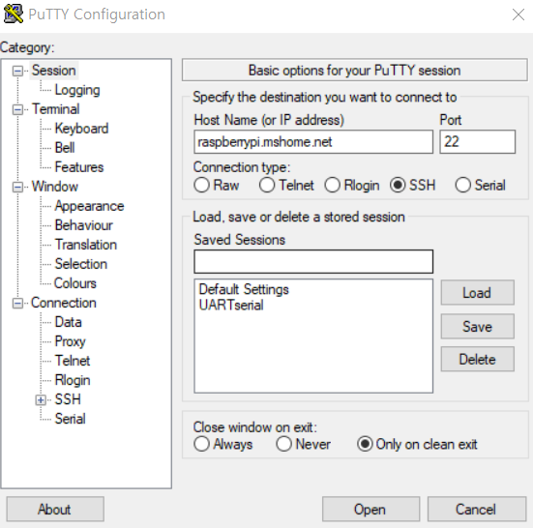This screenshot has height=528, width=533.
Task: Open the Colours category
Action: point(75,283)
